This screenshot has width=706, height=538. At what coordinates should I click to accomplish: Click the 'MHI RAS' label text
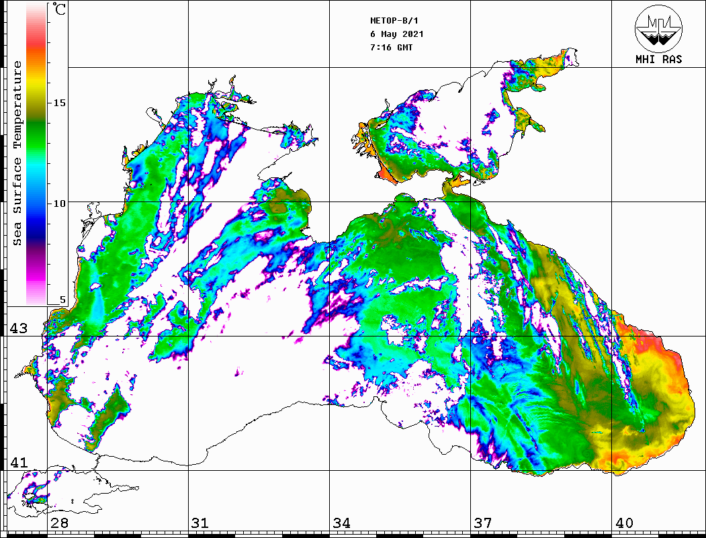click(x=658, y=59)
